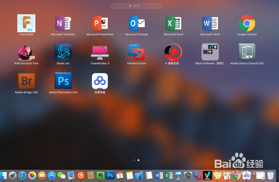Launch Google Chrome from Launchpad grid
This screenshot has height=182, width=279.
pyautogui.click(x=247, y=23)
